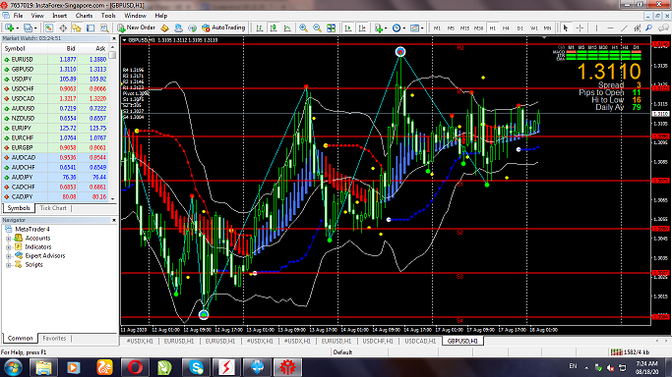The height and width of the screenshot is (377, 672).
Task: Select the EURUSD row in Market Watch
Action: [55, 60]
